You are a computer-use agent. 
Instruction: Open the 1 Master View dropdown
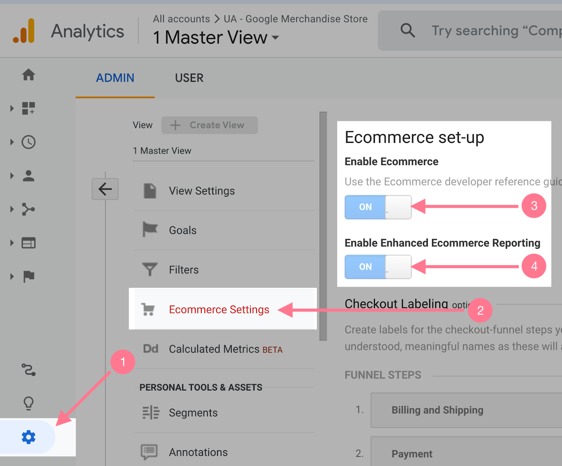216,37
